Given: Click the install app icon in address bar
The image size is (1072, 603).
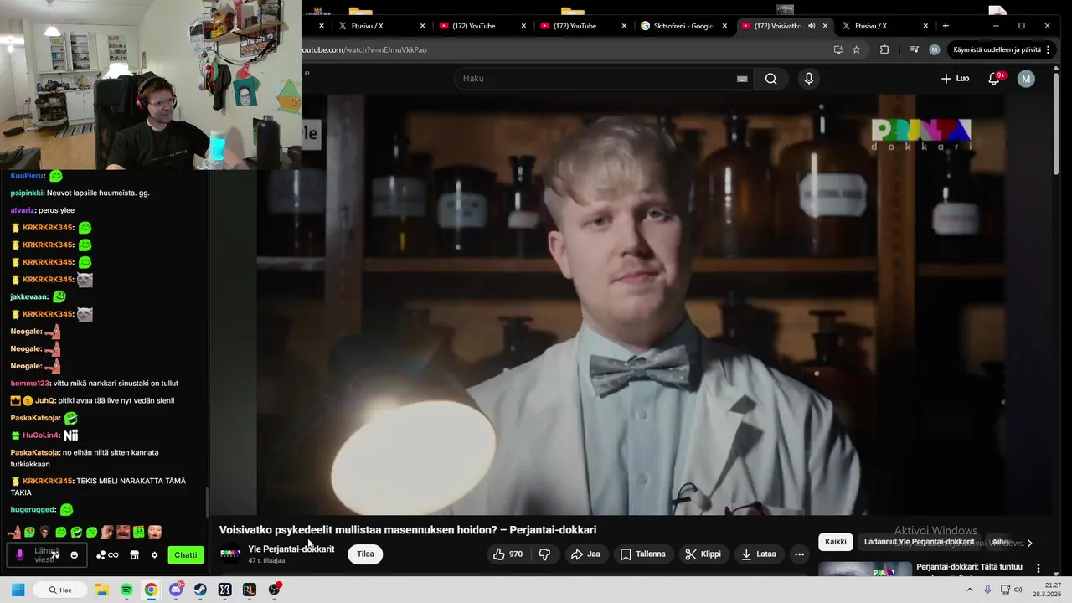Looking at the screenshot, I should pos(838,49).
